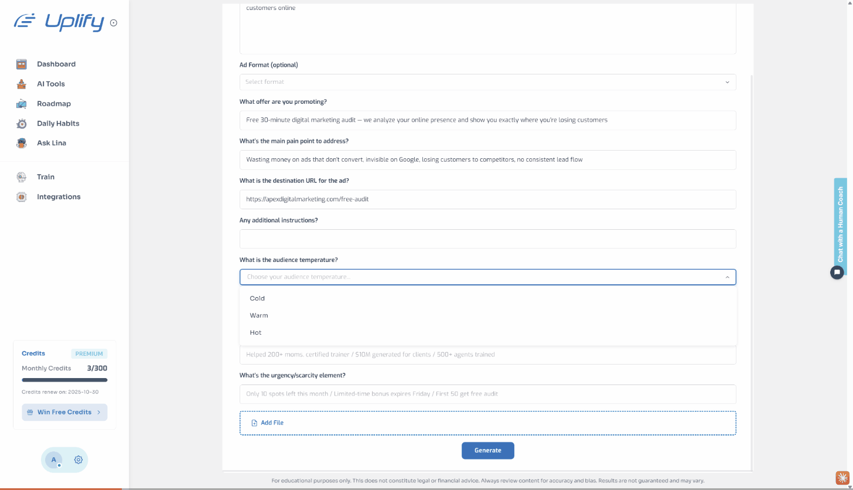The image size is (853, 490).
Task: Click the Ask Lina avatar icon
Action: tap(22, 143)
